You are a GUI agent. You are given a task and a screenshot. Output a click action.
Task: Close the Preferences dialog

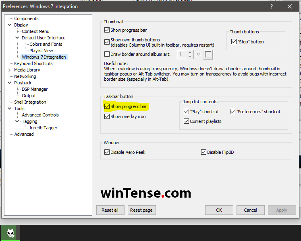pyautogui.click(x=290, y=6)
